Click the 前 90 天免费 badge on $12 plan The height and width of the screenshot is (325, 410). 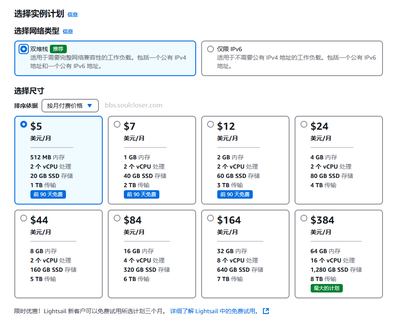[235, 194]
